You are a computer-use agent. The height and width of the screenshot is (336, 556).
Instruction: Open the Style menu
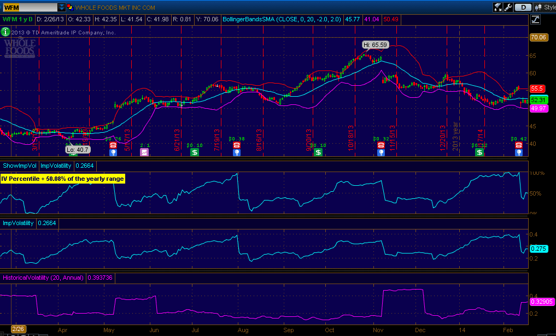[x=545, y=7]
